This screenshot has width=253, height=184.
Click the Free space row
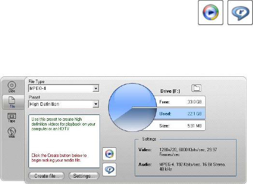pos(180,102)
